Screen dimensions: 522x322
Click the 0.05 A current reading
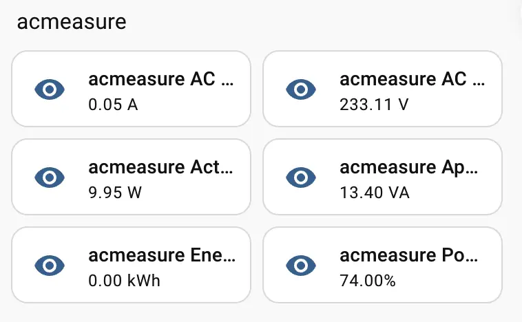(x=109, y=105)
